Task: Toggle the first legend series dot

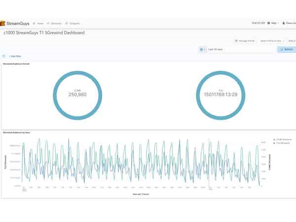Action: (274, 140)
